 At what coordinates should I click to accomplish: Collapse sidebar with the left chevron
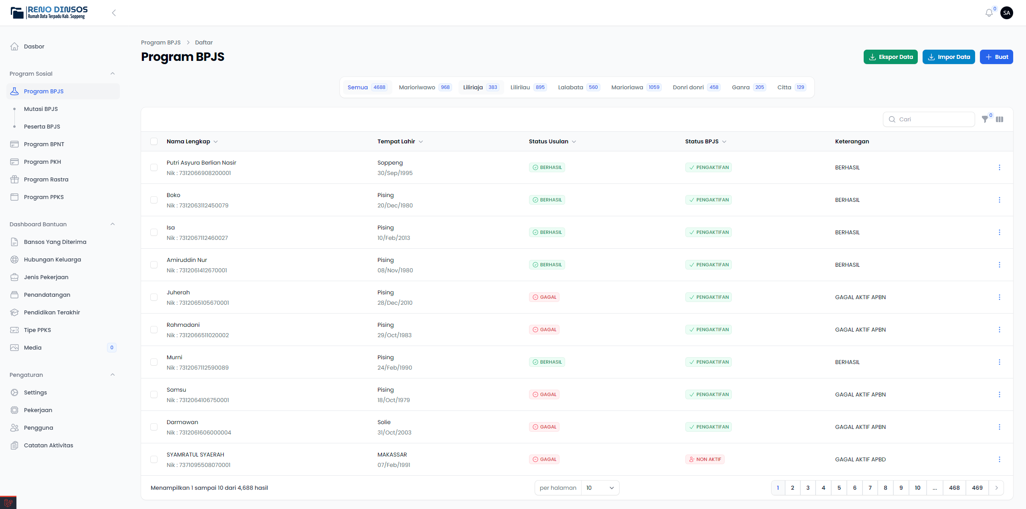pyautogui.click(x=114, y=13)
